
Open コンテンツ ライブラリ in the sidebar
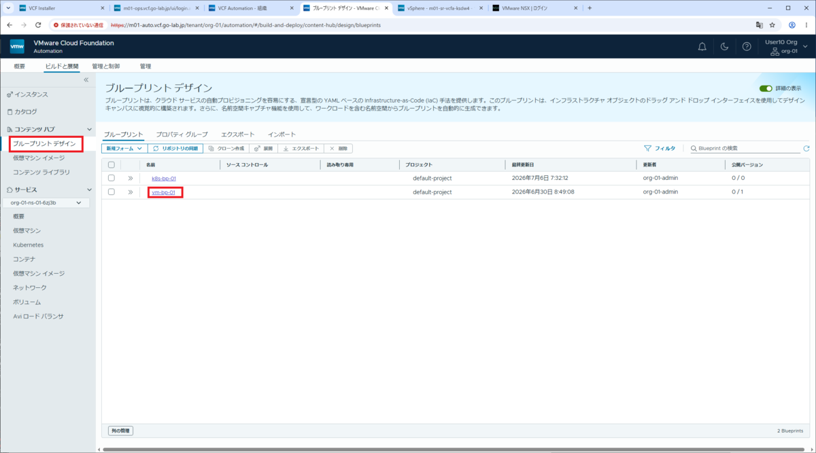tap(41, 172)
